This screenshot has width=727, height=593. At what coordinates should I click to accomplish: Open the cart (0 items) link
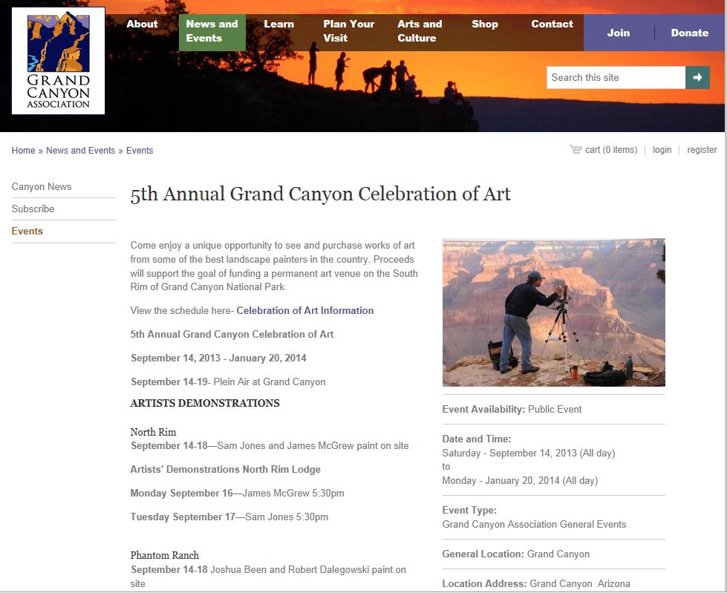point(611,150)
